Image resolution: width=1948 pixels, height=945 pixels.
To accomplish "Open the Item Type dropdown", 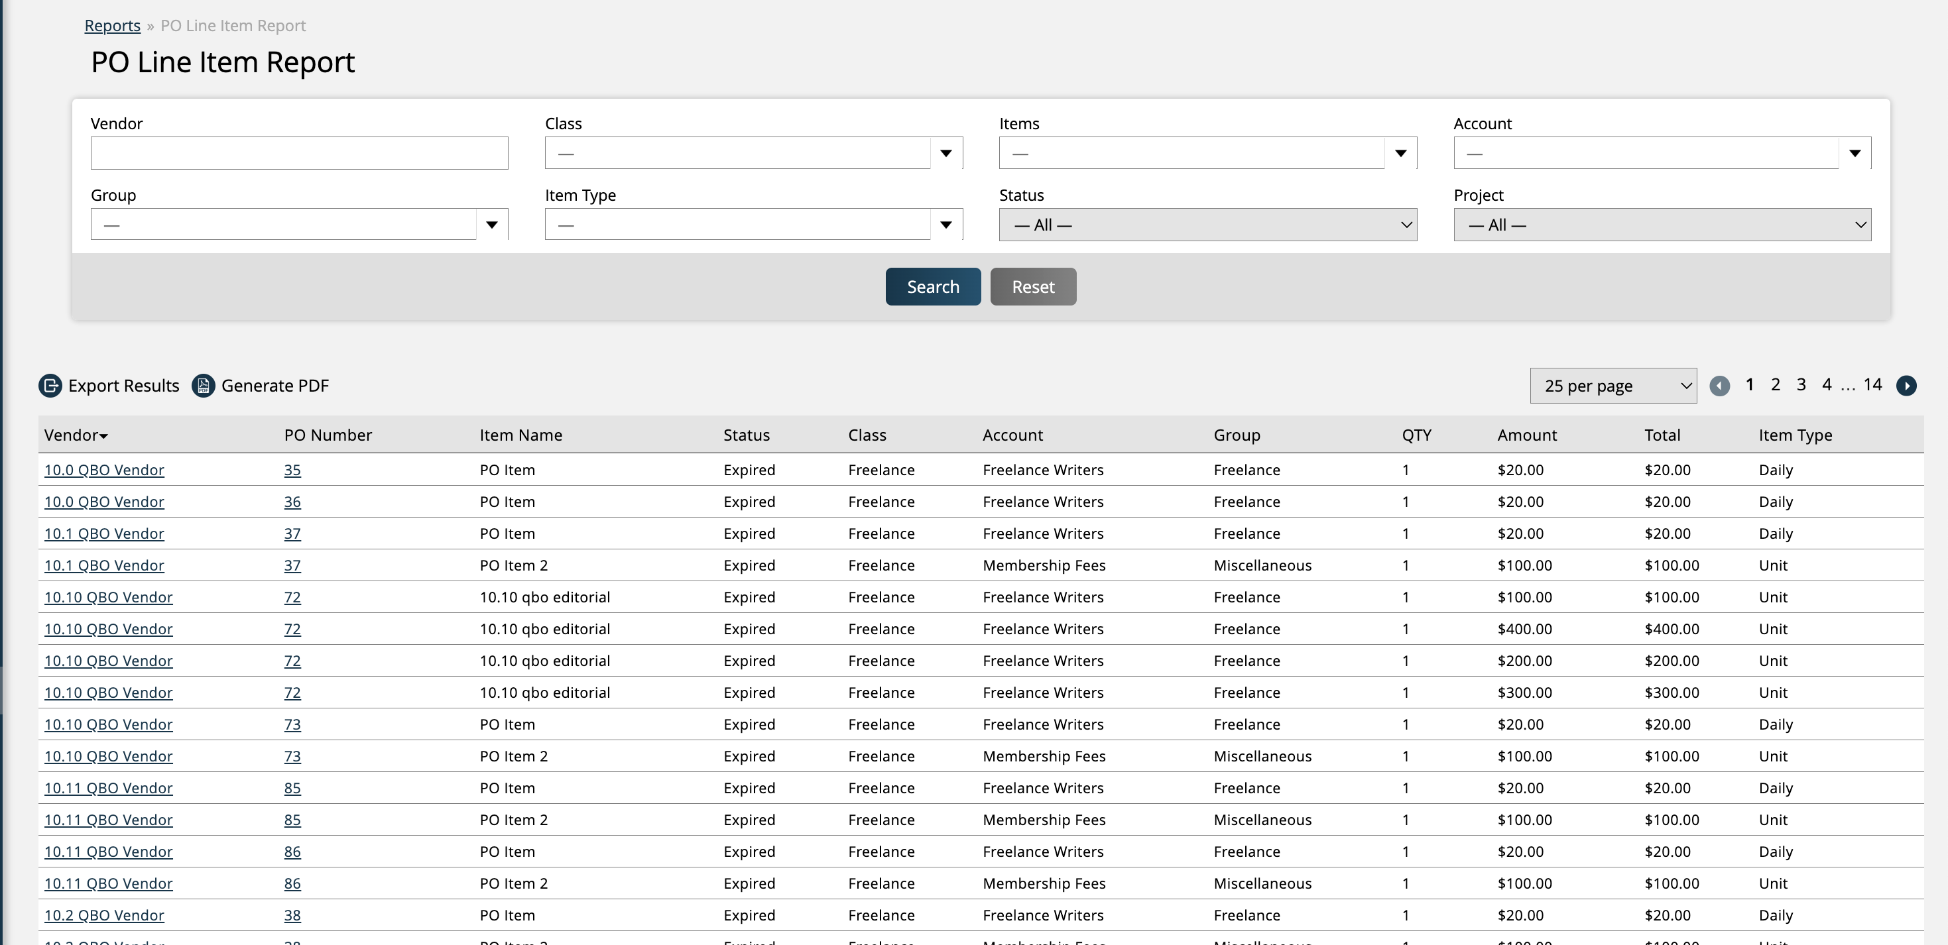I will click(x=945, y=225).
